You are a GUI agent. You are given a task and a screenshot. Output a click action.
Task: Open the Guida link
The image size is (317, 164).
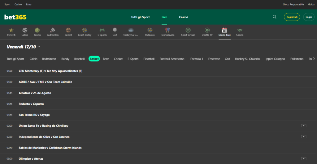(311, 4)
